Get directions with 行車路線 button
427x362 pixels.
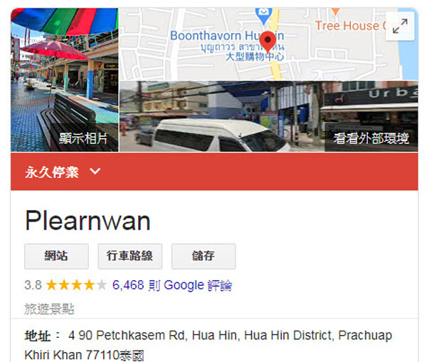coord(130,257)
